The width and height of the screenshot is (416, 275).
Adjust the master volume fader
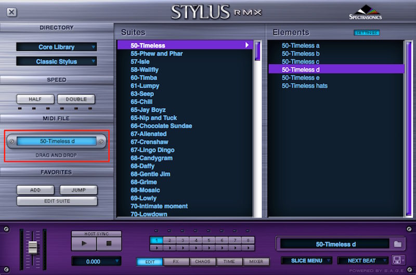(33, 247)
